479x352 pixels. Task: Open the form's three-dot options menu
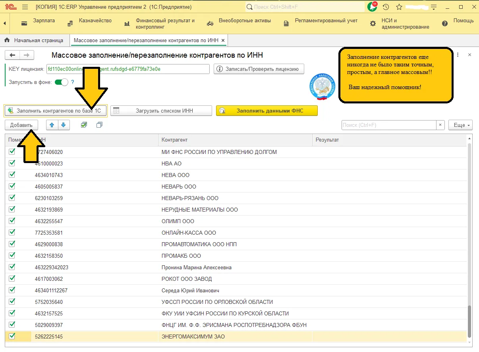coord(458,54)
